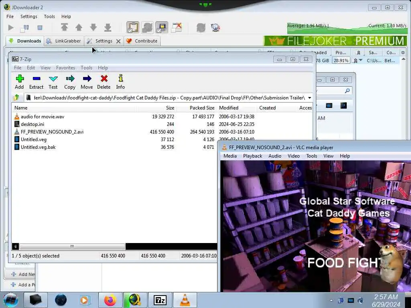411x308 pixels.
Task: Open 7-Zip Favorites menu
Action: coord(65,68)
